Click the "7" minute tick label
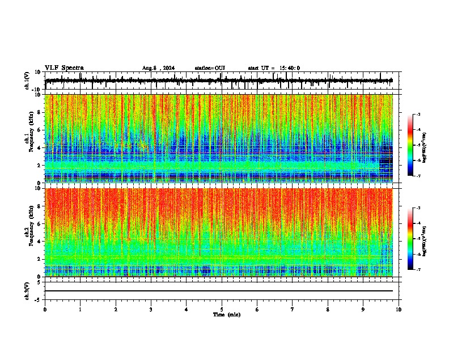This screenshot has height=347, width=449. [293, 310]
